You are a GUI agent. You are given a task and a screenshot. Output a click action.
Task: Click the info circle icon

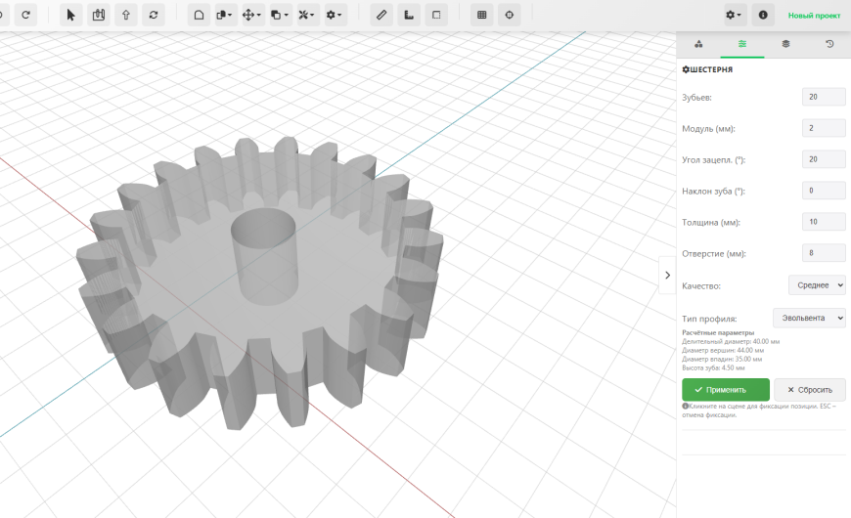[x=763, y=16]
